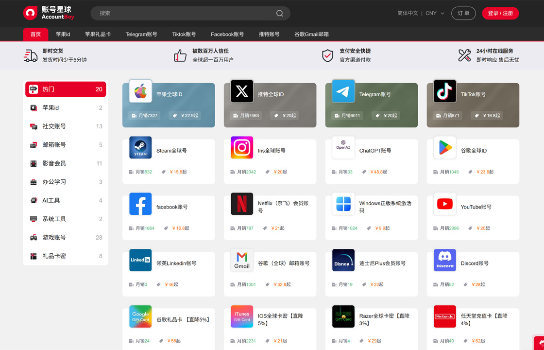
Task: Click the 24-hour service tools icon
Action: [464, 55]
